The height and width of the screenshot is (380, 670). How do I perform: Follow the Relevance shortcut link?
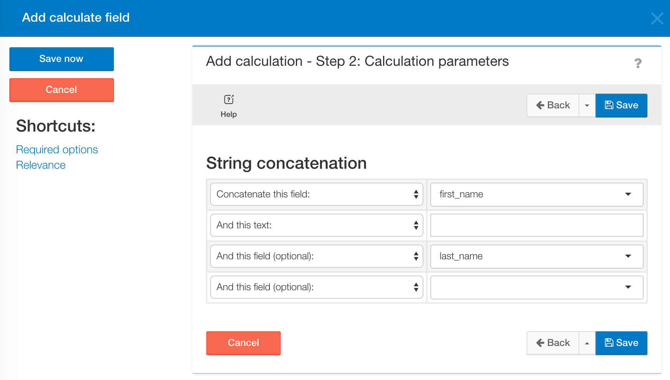pos(41,165)
